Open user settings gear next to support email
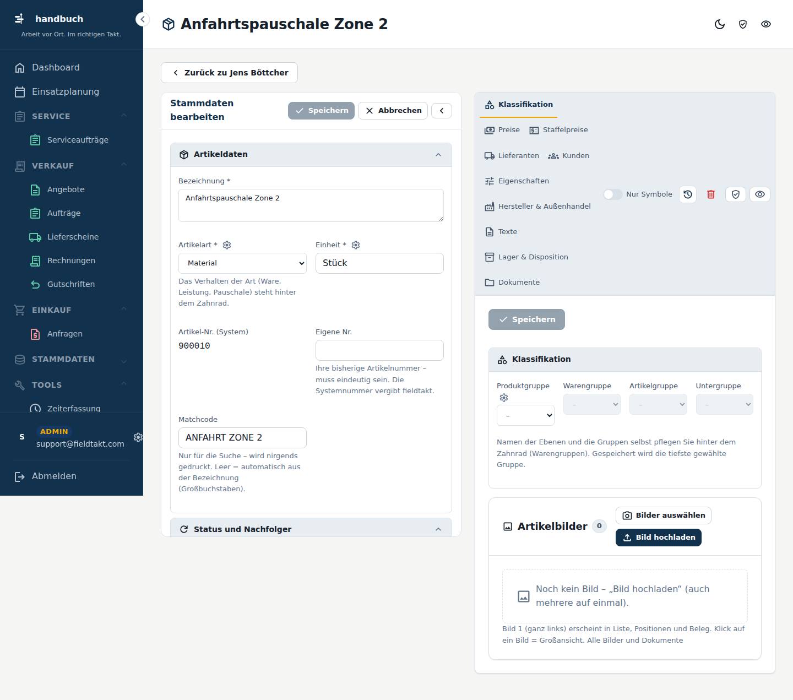Image resolution: width=793 pixels, height=700 pixels. click(138, 437)
